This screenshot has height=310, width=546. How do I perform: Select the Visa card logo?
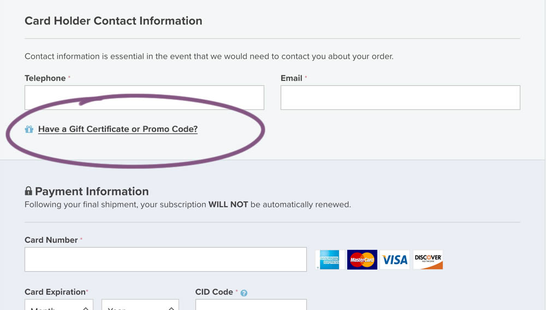point(395,260)
